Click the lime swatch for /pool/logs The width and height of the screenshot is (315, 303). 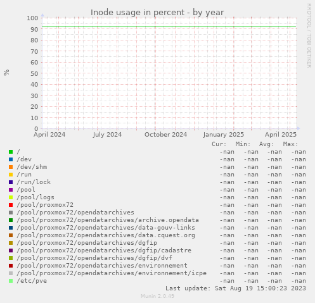pos(11,197)
